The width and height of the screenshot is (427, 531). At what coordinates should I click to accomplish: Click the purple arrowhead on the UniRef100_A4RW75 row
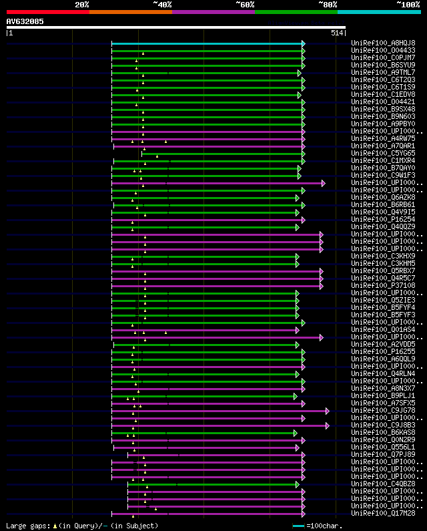pyautogui.click(x=304, y=139)
